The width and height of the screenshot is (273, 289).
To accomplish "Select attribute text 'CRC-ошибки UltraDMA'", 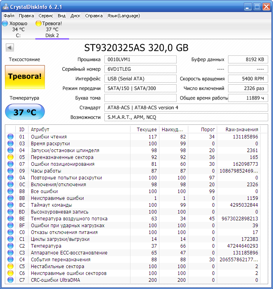I will pyautogui.click(x=55, y=280).
